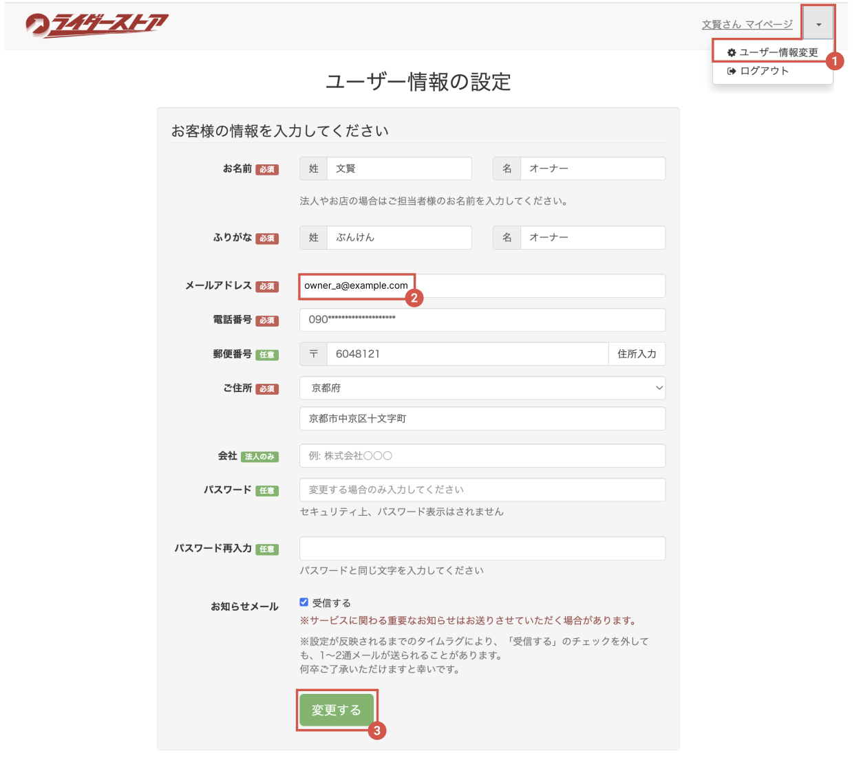Viewport: 863px width, 762px height.
Task: Click the gear icon beside ユーザー情報変更
Action: point(732,53)
